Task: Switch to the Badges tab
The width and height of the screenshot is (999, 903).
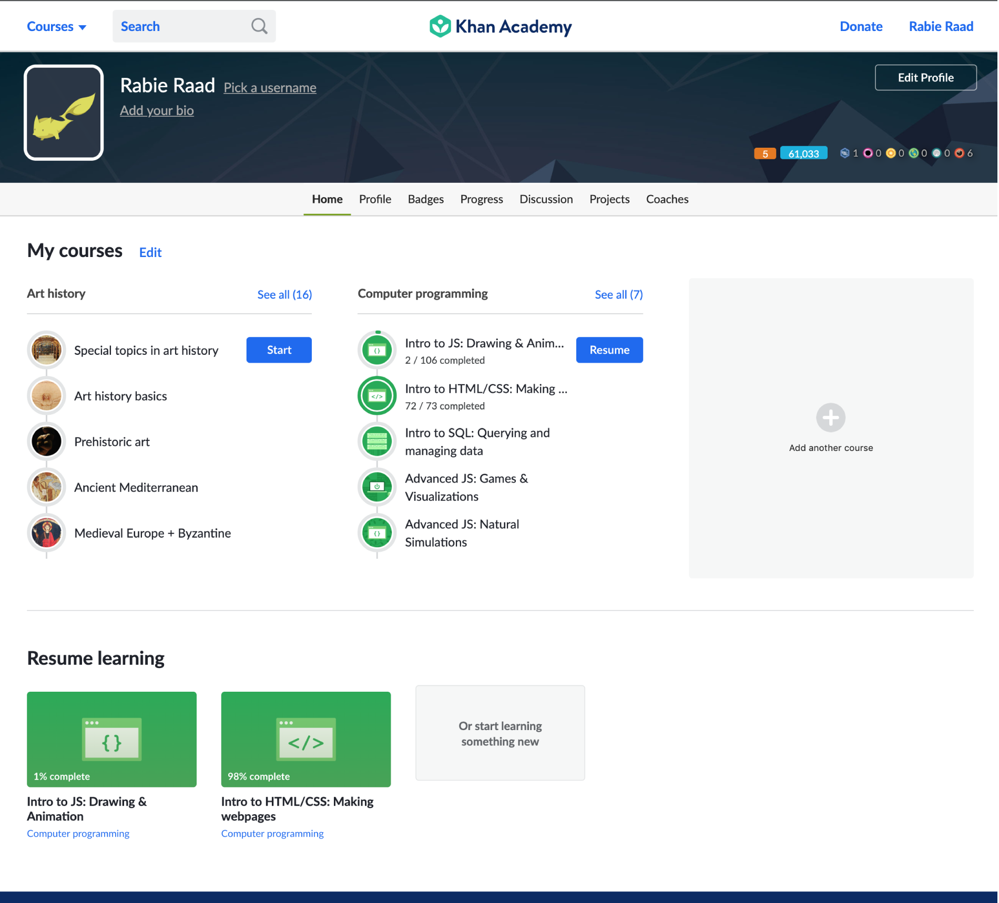Action: (426, 199)
